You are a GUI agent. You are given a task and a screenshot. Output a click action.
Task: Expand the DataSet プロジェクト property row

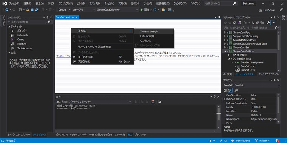tap(224, 99)
